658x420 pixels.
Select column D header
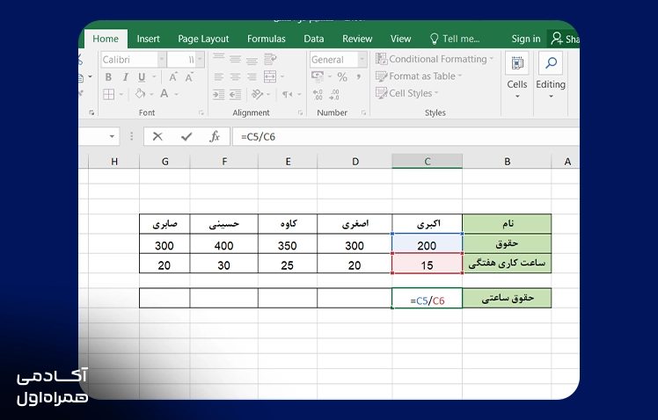[355, 162]
